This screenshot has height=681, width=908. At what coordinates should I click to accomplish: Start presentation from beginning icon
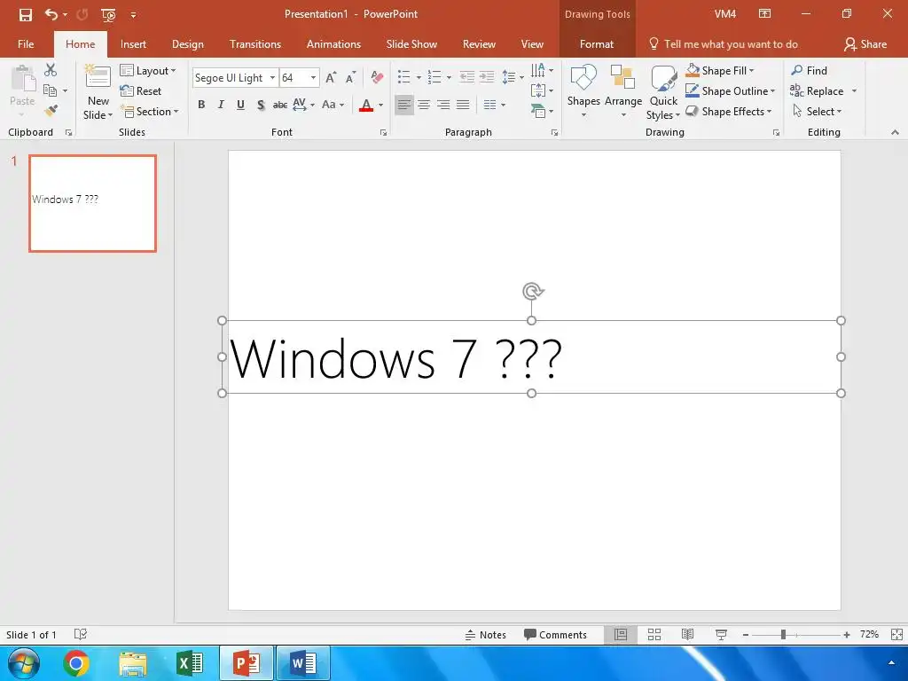pyautogui.click(x=108, y=14)
